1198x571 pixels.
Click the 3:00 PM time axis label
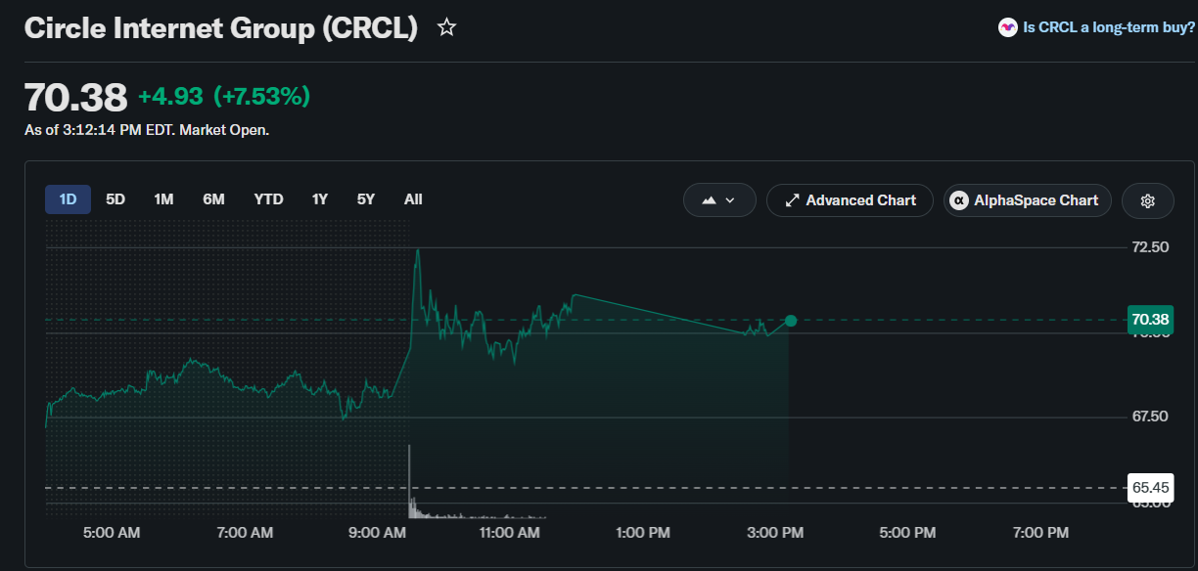click(x=775, y=533)
